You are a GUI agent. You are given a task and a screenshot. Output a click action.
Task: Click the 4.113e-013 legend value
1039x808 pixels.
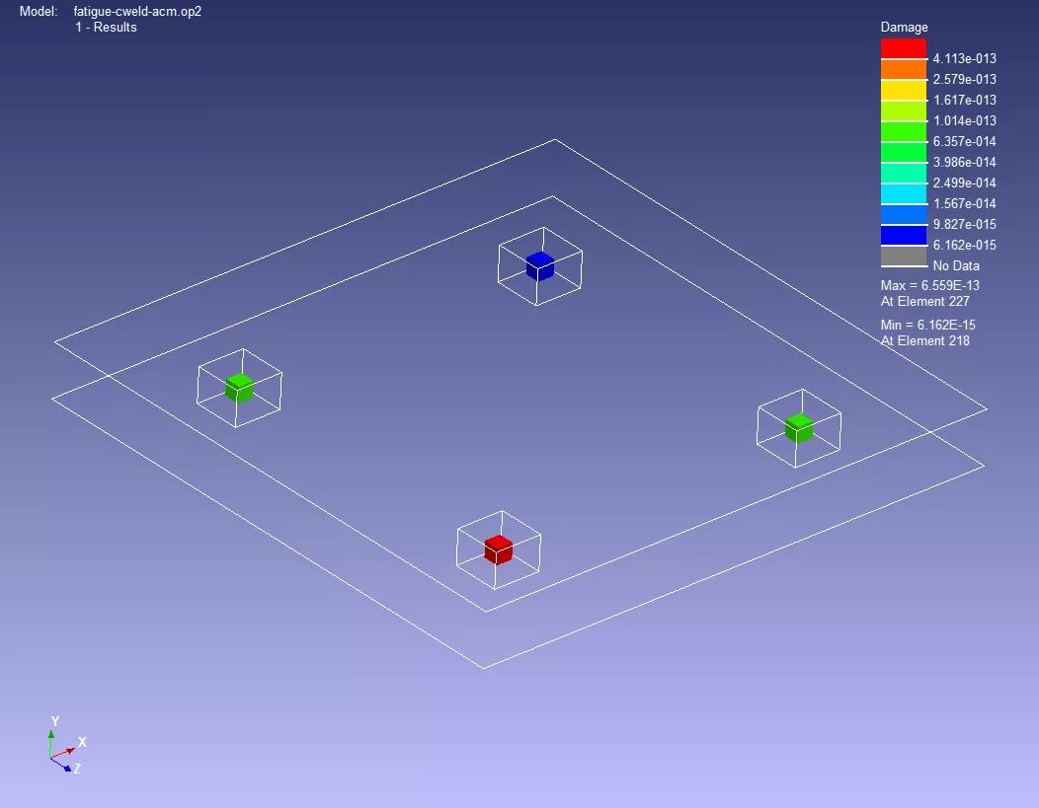pos(964,59)
